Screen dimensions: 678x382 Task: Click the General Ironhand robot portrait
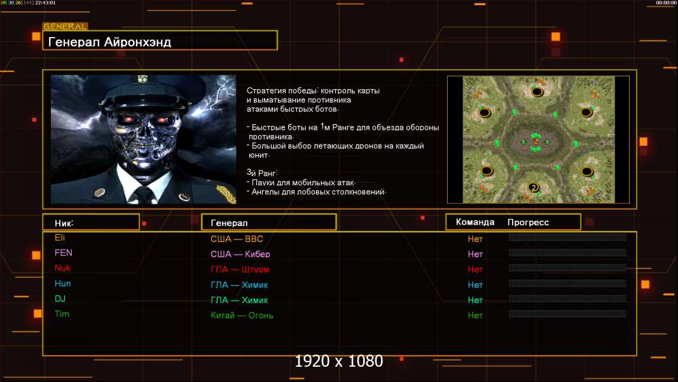click(144, 139)
